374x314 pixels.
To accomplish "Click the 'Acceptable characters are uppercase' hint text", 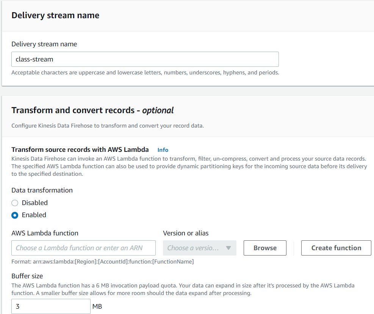I will coord(145,73).
